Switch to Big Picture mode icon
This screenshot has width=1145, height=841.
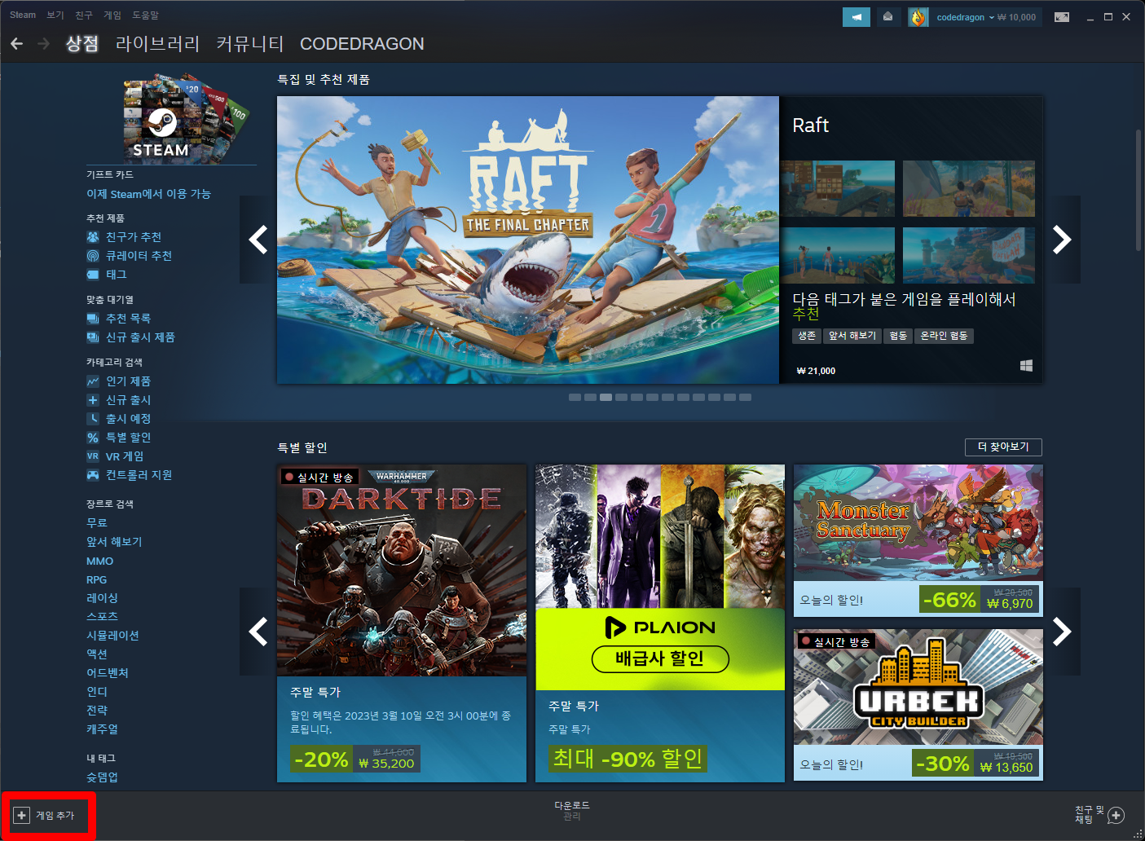1062,17
